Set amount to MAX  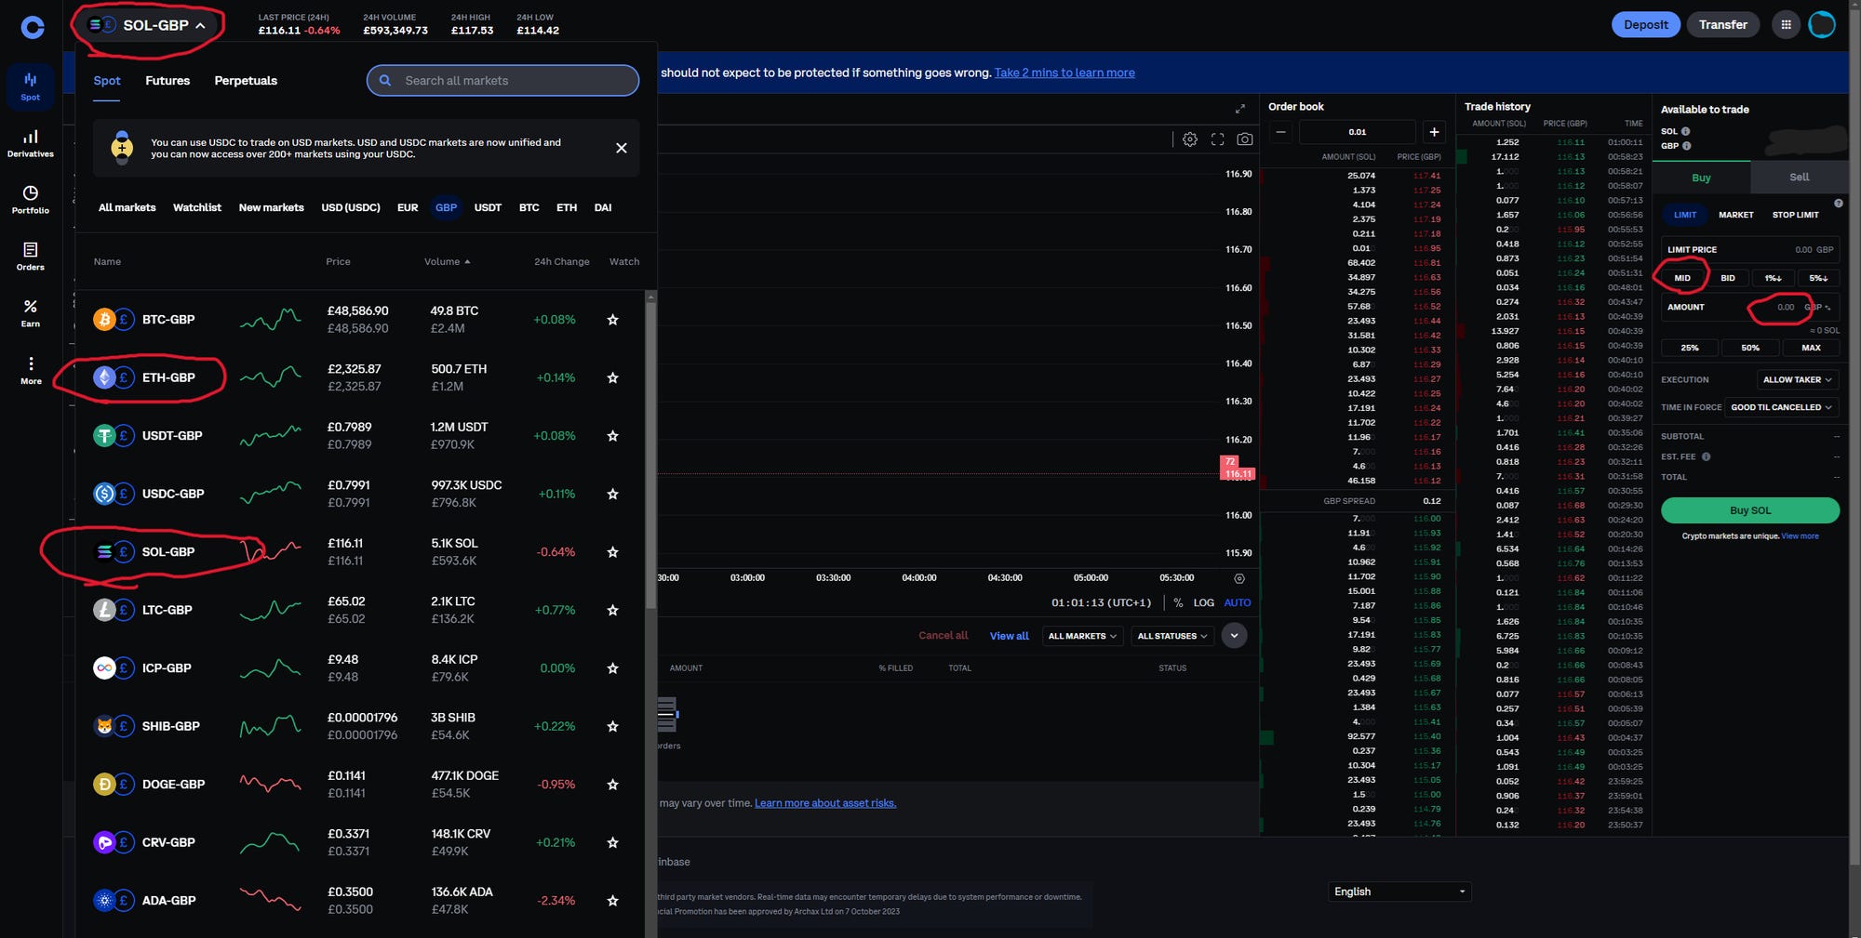tap(1811, 348)
